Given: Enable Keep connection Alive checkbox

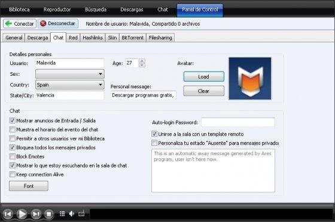Looking at the screenshot, I should tap(13, 174).
